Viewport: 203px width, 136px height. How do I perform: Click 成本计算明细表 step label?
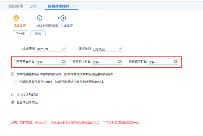coord(48,26)
